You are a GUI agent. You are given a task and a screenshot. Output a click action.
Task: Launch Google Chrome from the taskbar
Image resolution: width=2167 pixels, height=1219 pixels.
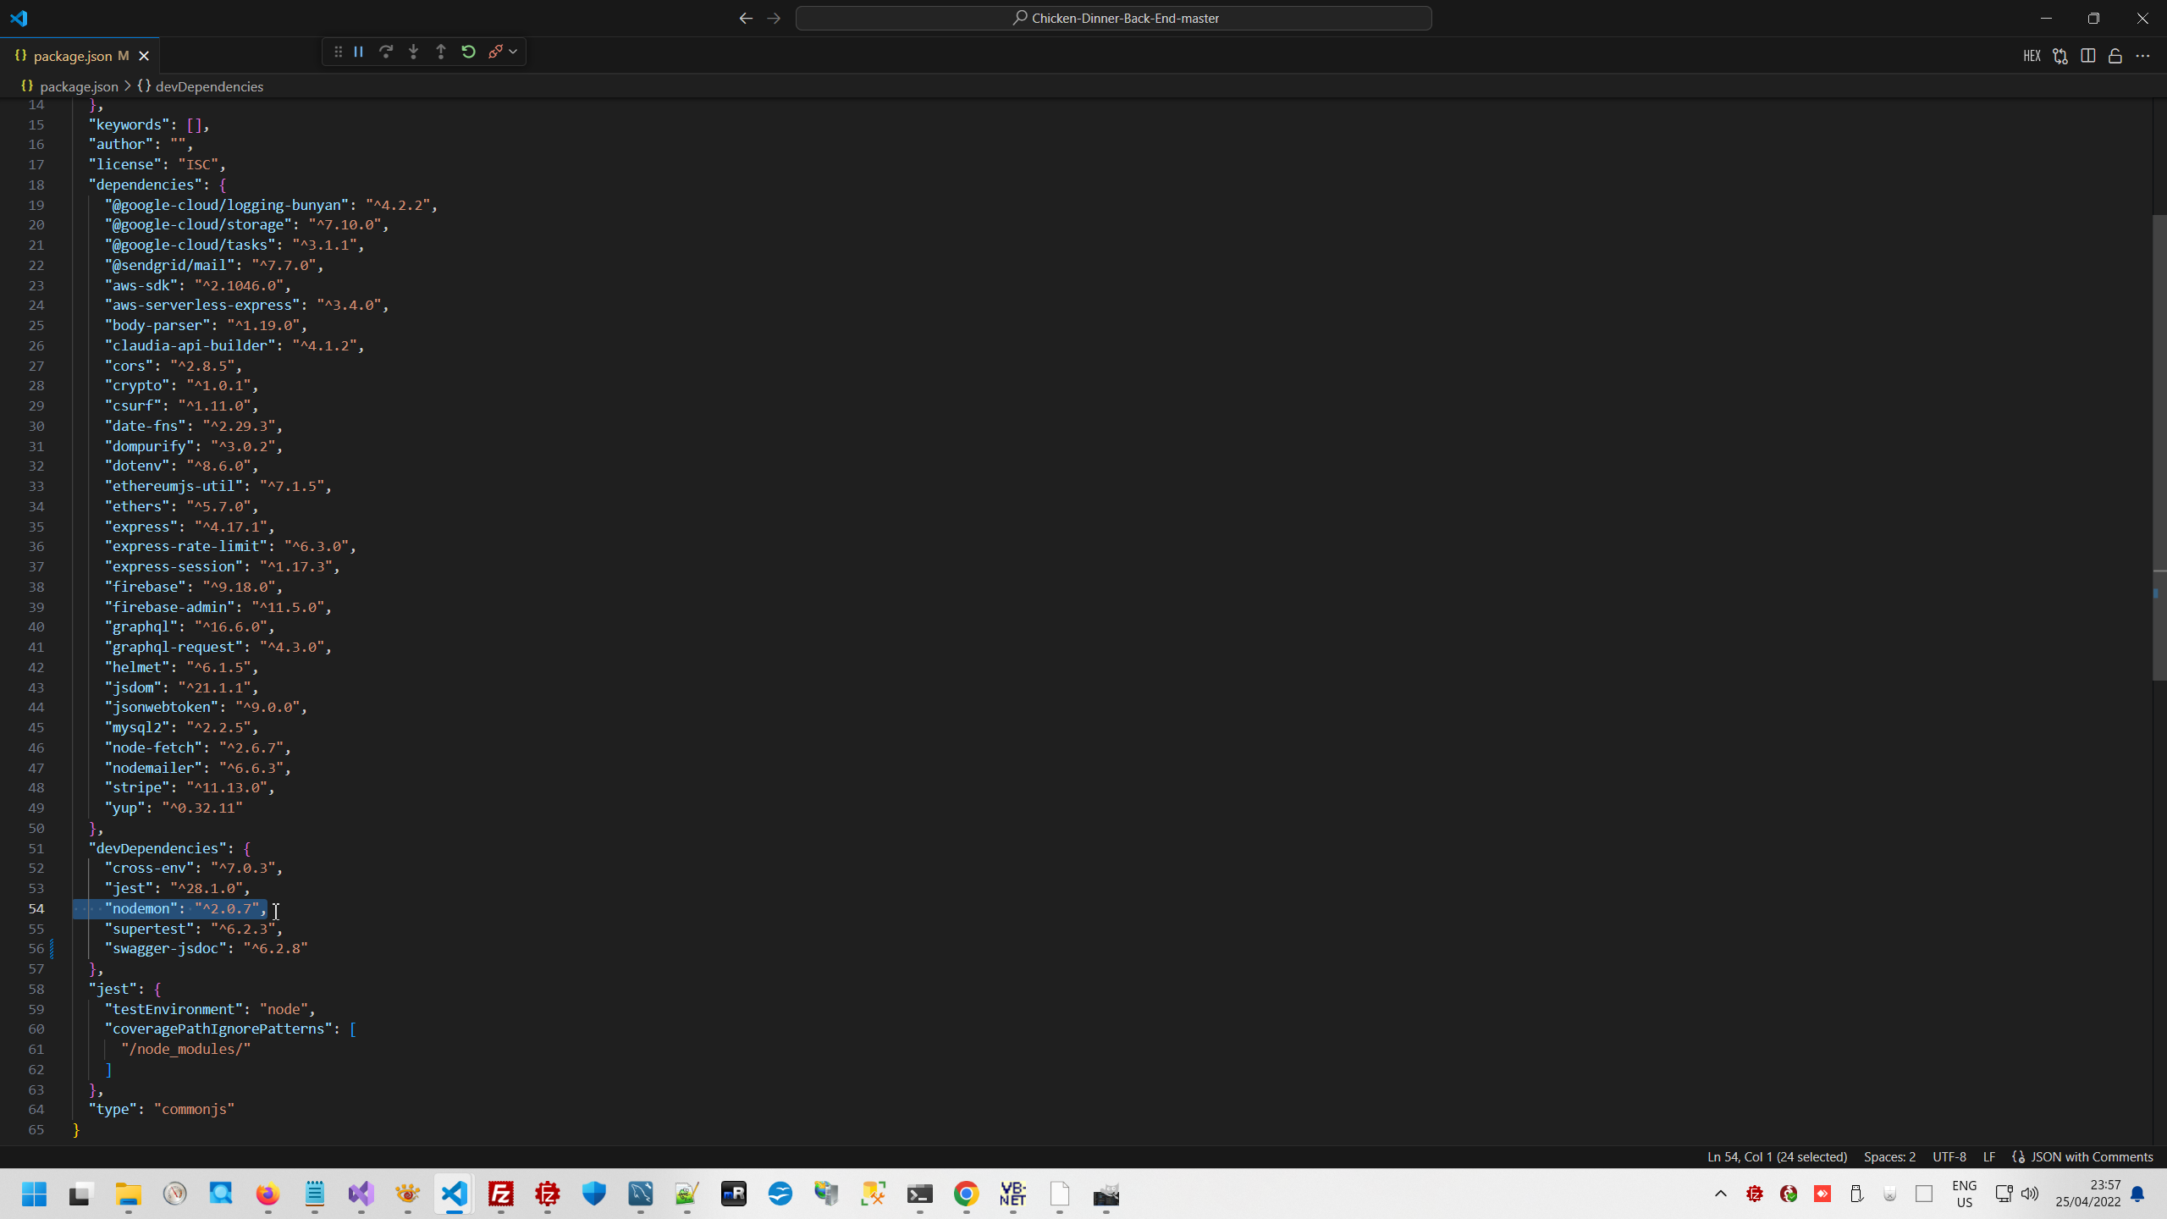pos(966,1194)
